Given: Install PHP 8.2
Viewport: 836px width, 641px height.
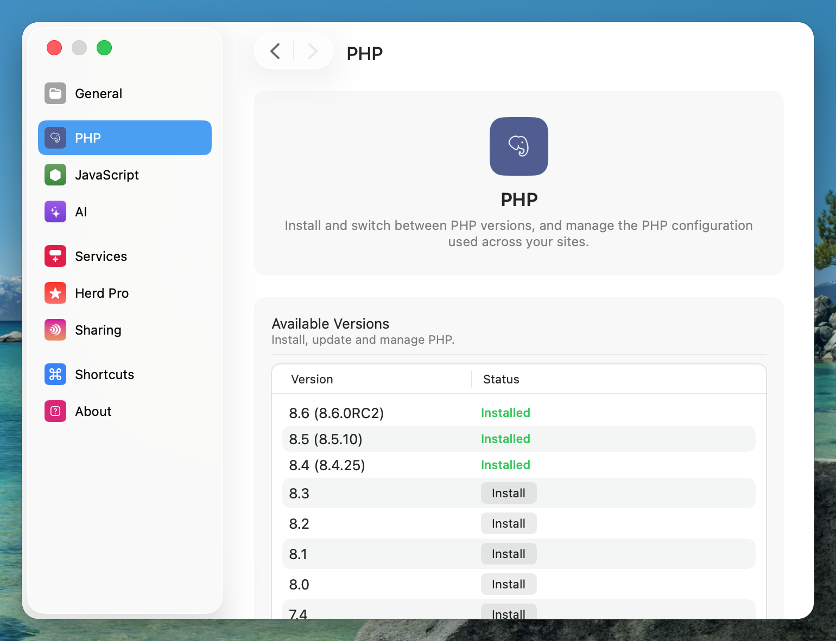Looking at the screenshot, I should tap(509, 523).
